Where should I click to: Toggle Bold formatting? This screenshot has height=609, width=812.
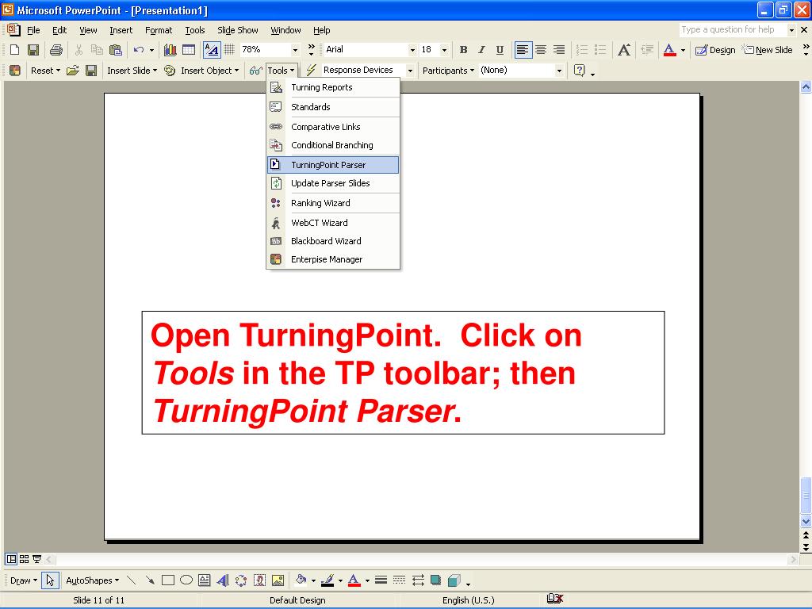463,50
